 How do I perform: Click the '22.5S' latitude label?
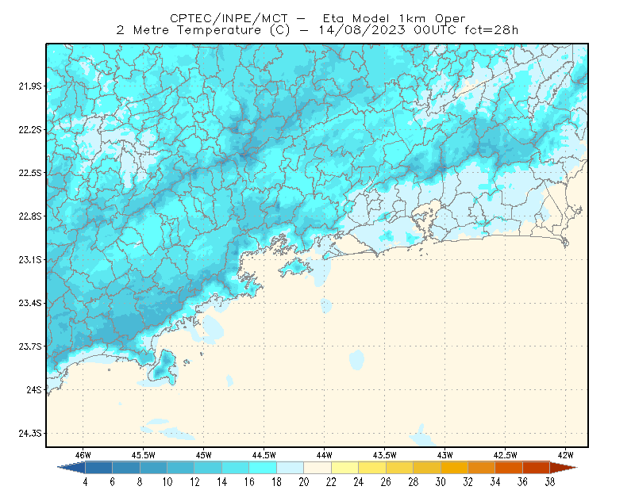point(30,173)
